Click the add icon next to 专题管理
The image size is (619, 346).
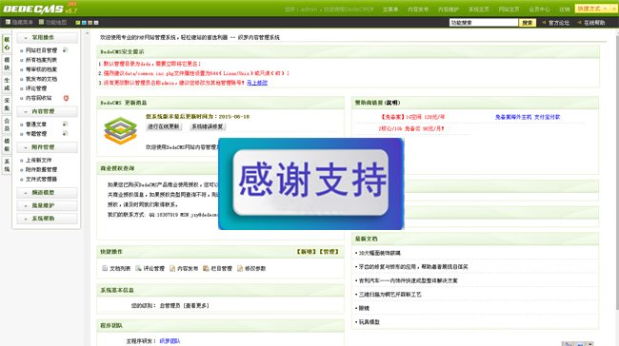[65, 134]
